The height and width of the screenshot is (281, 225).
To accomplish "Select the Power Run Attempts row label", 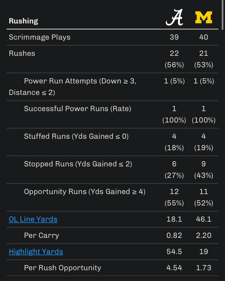I will coord(80,81).
